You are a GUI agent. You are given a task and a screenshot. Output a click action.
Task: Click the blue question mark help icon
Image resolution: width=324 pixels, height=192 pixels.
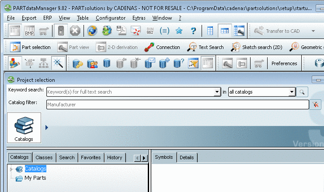(x=193, y=31)
